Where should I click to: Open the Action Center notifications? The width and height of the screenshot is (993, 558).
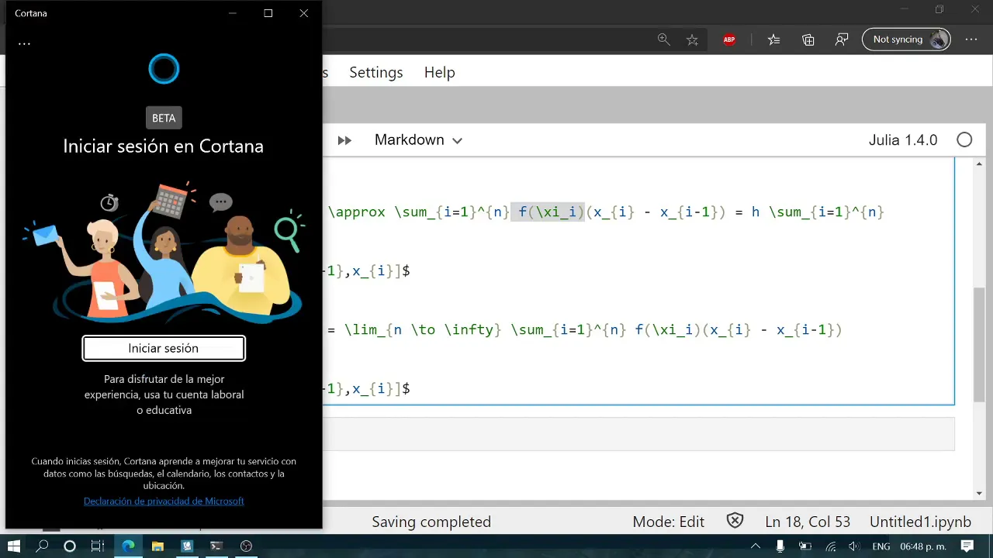[x=967, y=546]
